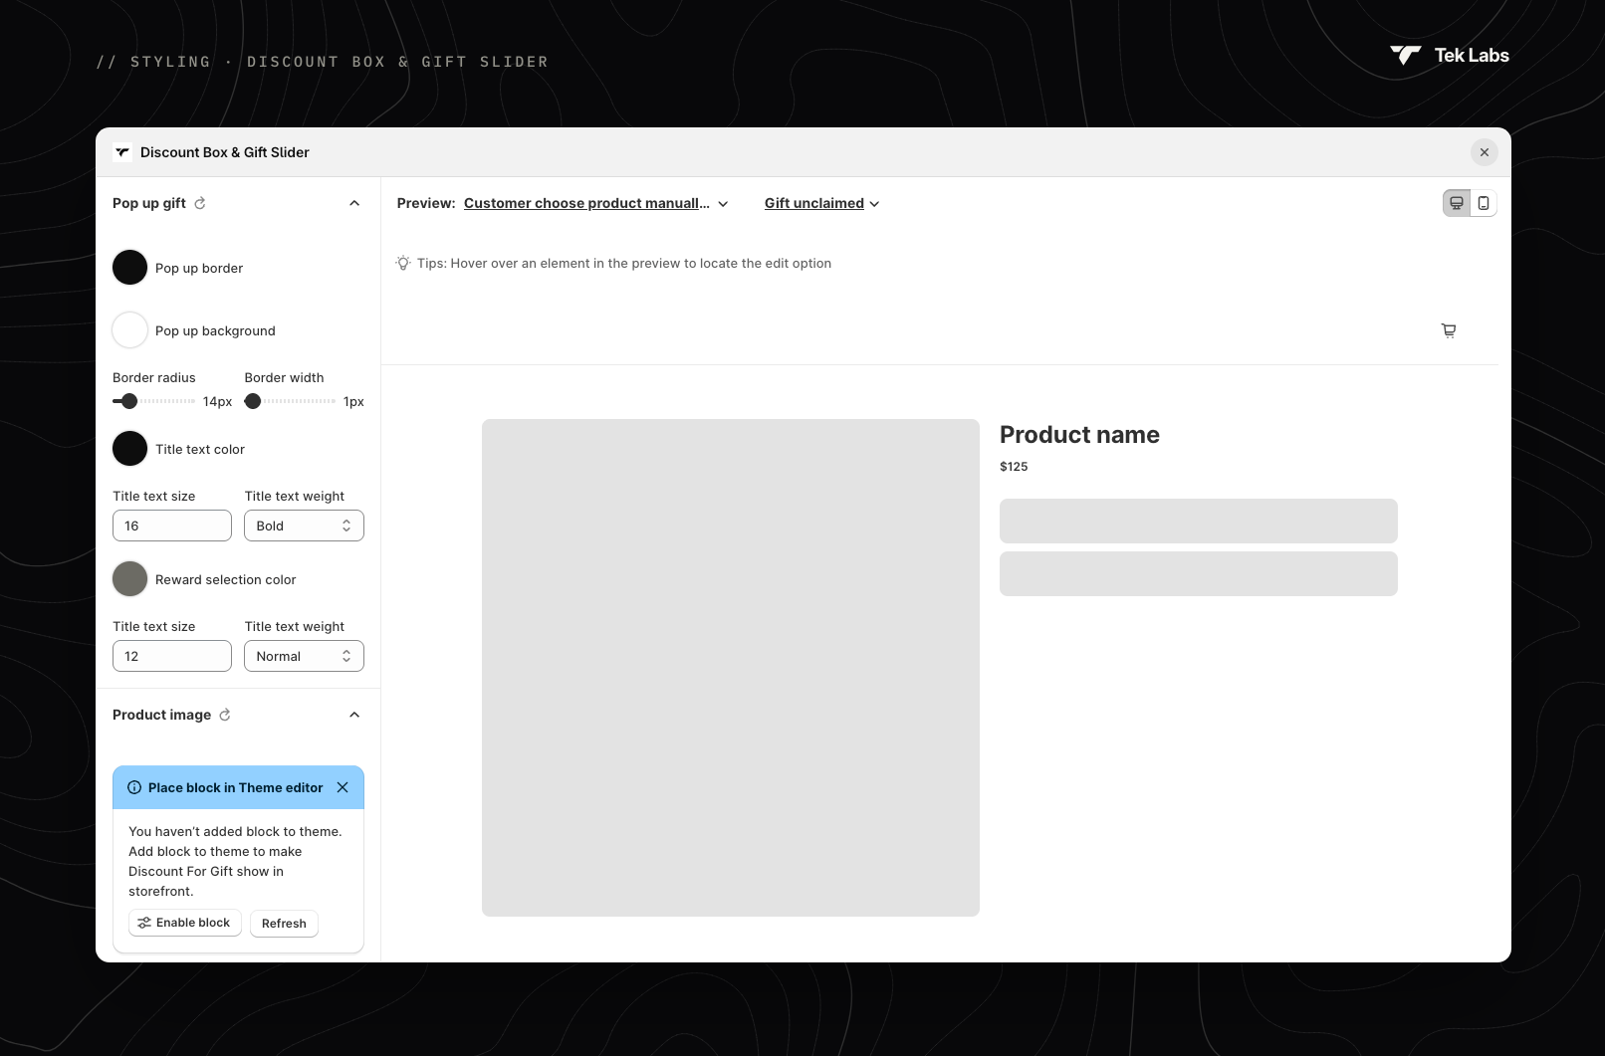Click the Product image section title

click(x=161, y=715)
